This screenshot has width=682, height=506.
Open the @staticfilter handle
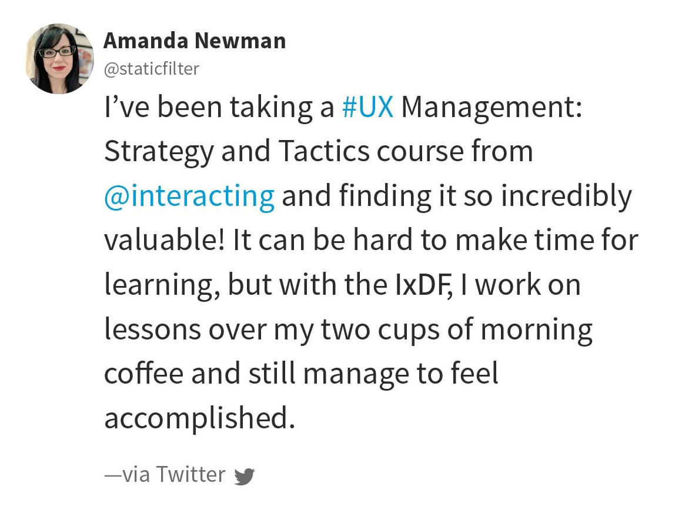[151, 69]
